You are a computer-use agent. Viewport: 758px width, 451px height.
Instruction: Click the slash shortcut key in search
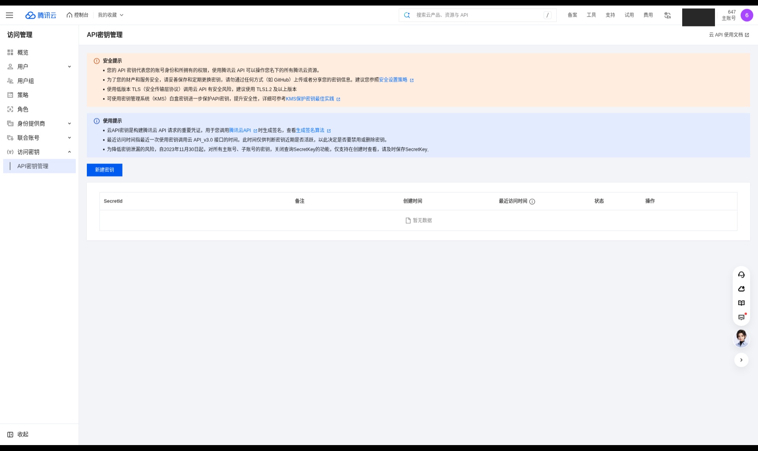(x=548, y=15)
